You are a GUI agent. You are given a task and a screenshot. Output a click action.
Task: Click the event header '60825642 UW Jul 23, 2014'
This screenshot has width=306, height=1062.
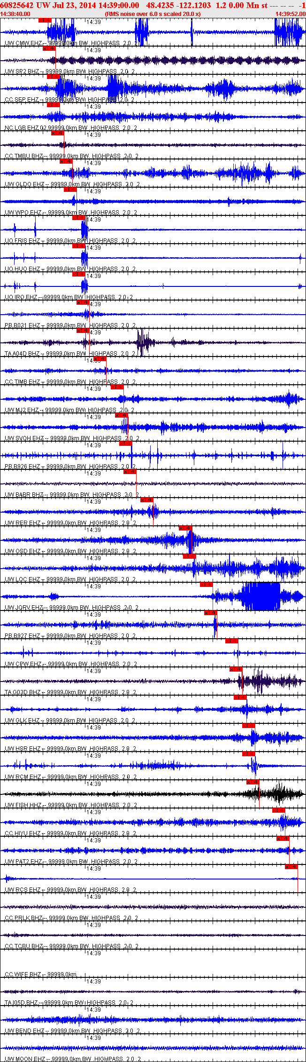(x=48, y=5)
